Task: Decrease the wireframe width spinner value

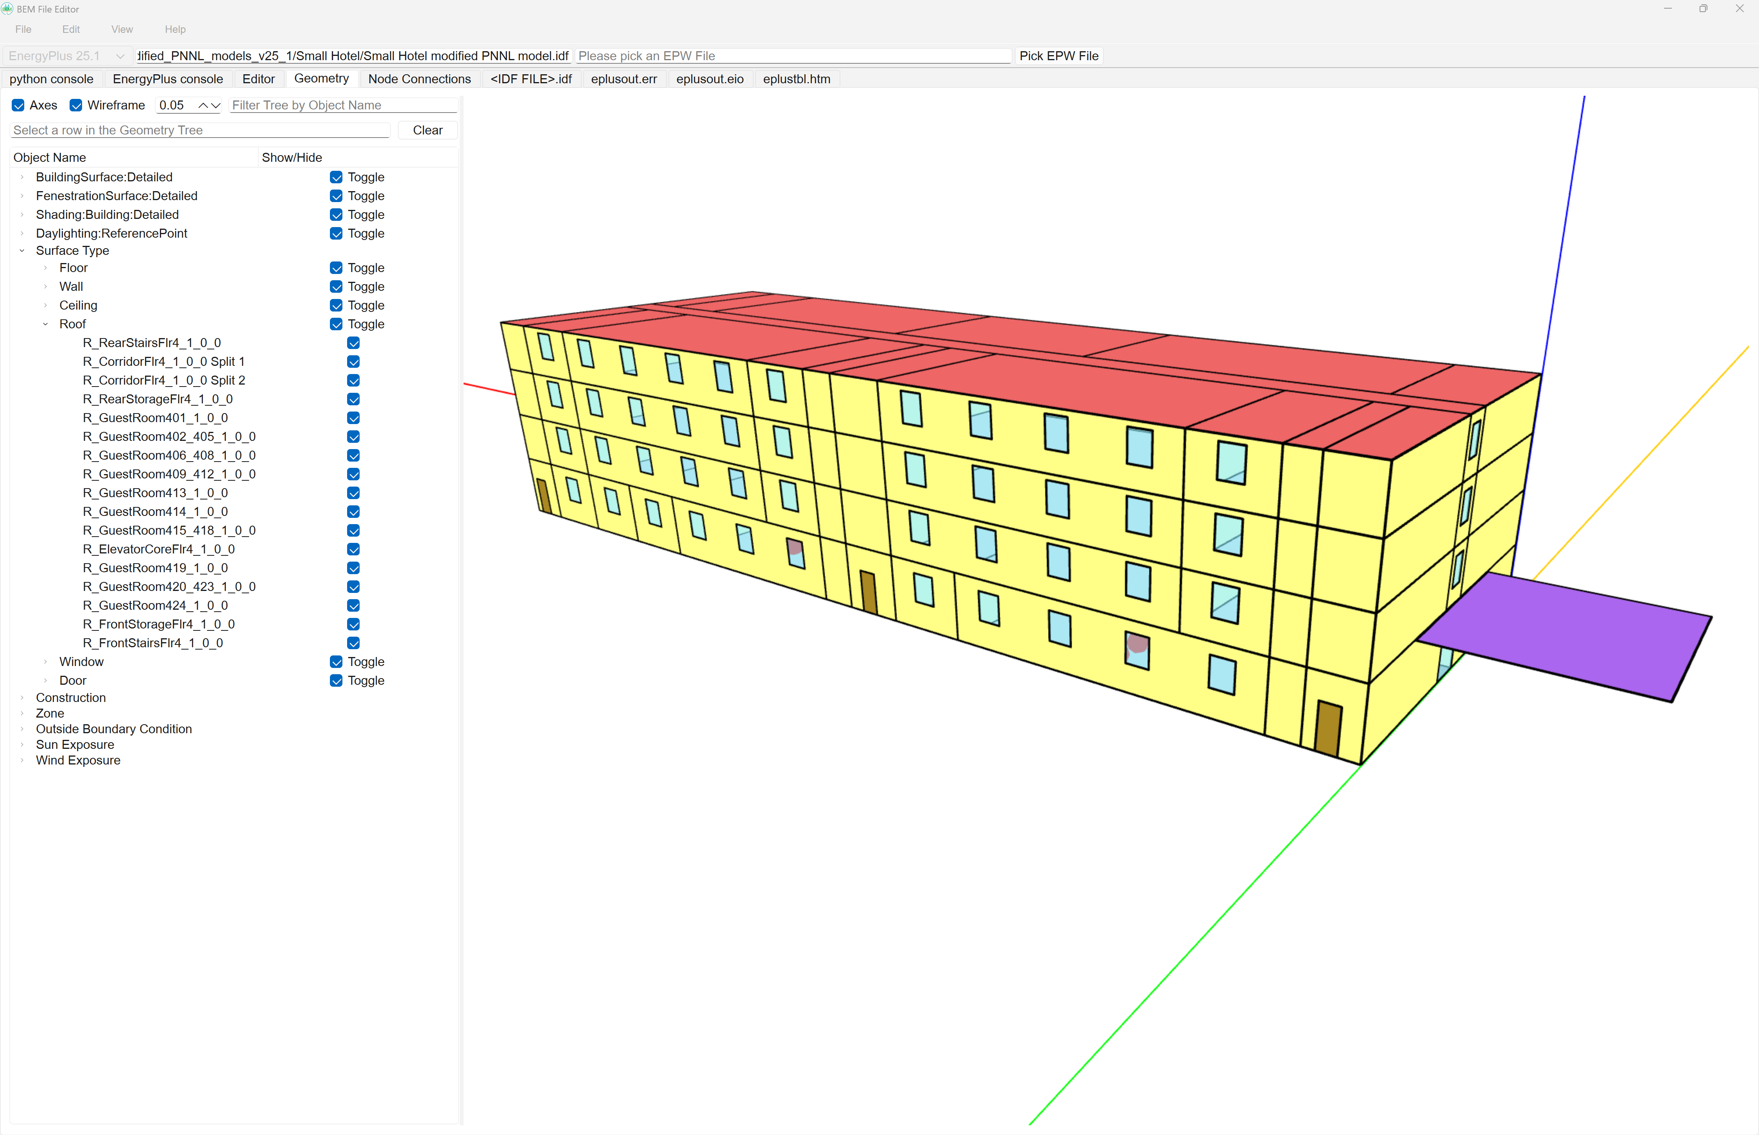Action: click(216, 106)
